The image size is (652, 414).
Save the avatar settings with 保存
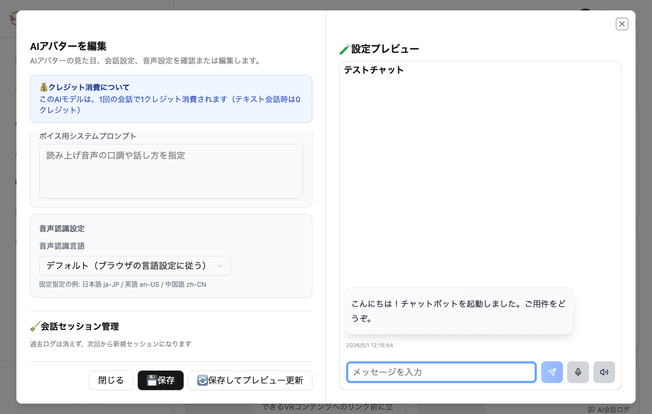pyautogui.click(x=161, y=380)
